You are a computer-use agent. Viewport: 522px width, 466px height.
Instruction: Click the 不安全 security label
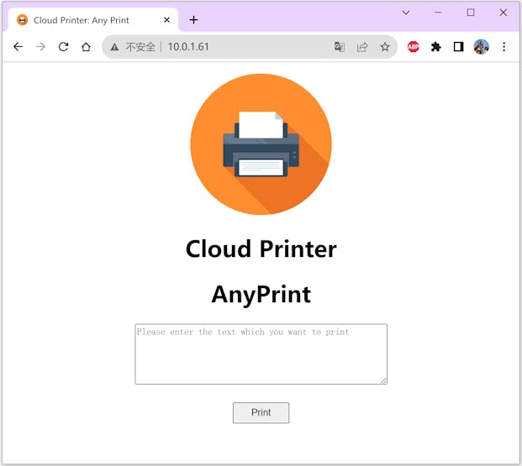140,47
